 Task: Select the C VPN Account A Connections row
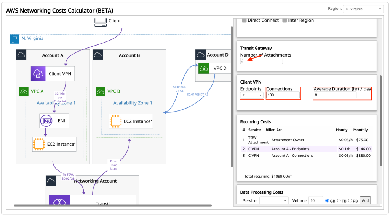tap(307, 156)
